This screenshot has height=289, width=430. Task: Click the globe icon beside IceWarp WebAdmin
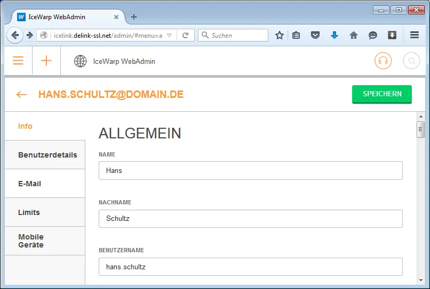click(x=81, y=61)
